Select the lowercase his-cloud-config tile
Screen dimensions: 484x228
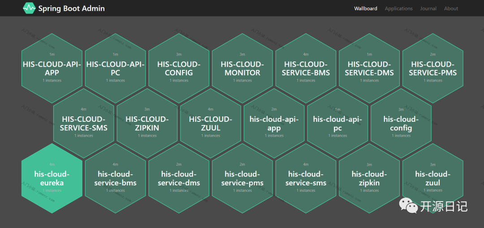point(401,124)
